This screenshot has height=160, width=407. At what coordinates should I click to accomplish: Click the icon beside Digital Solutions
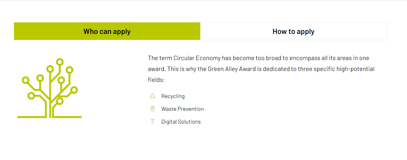click(152, 122)
